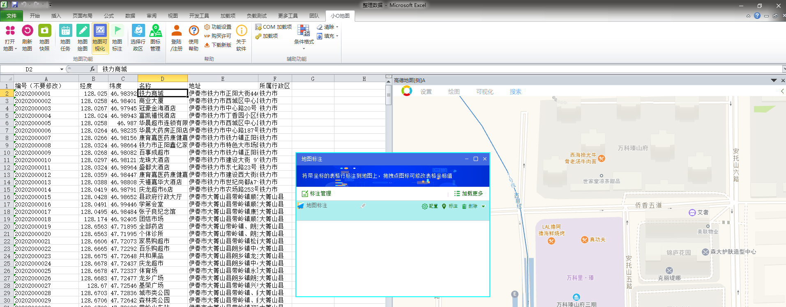
Task: Open 关于软件 about software info
Action: 241,37
